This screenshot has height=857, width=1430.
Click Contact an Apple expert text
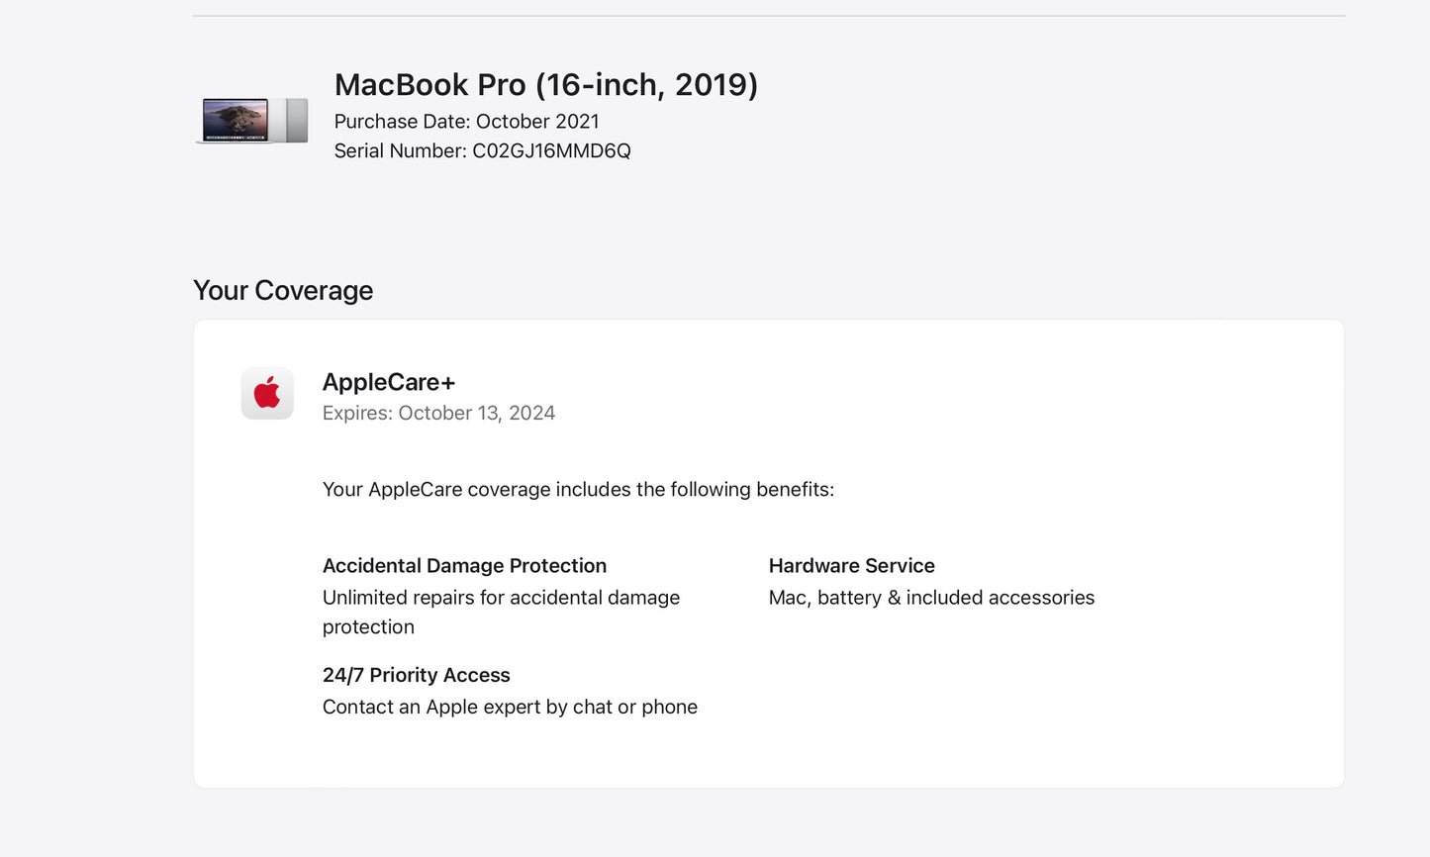pos(510,707)
